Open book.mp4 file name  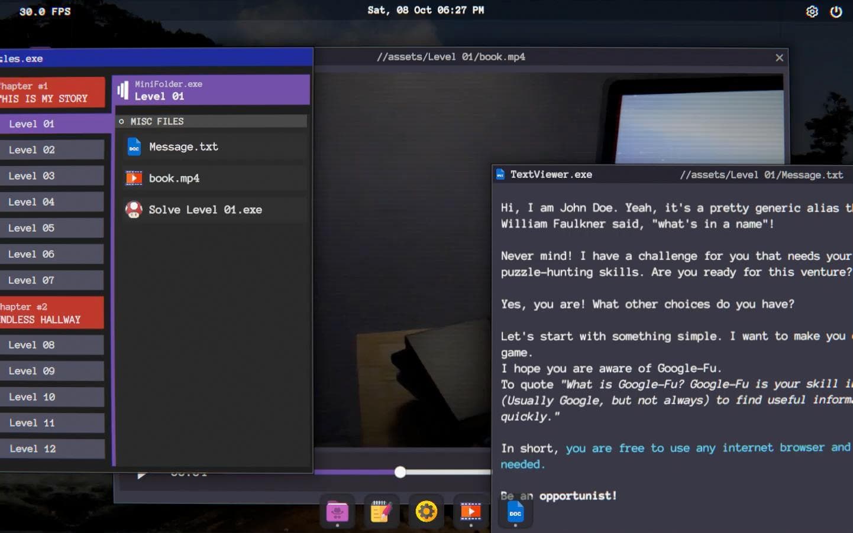(174, 178)
